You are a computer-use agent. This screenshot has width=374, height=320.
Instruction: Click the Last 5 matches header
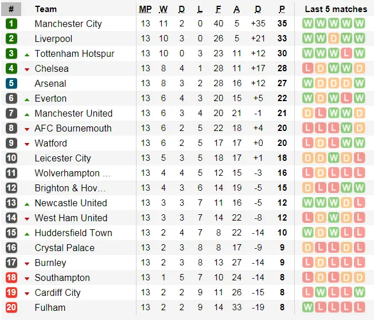[x=336, y=9]
